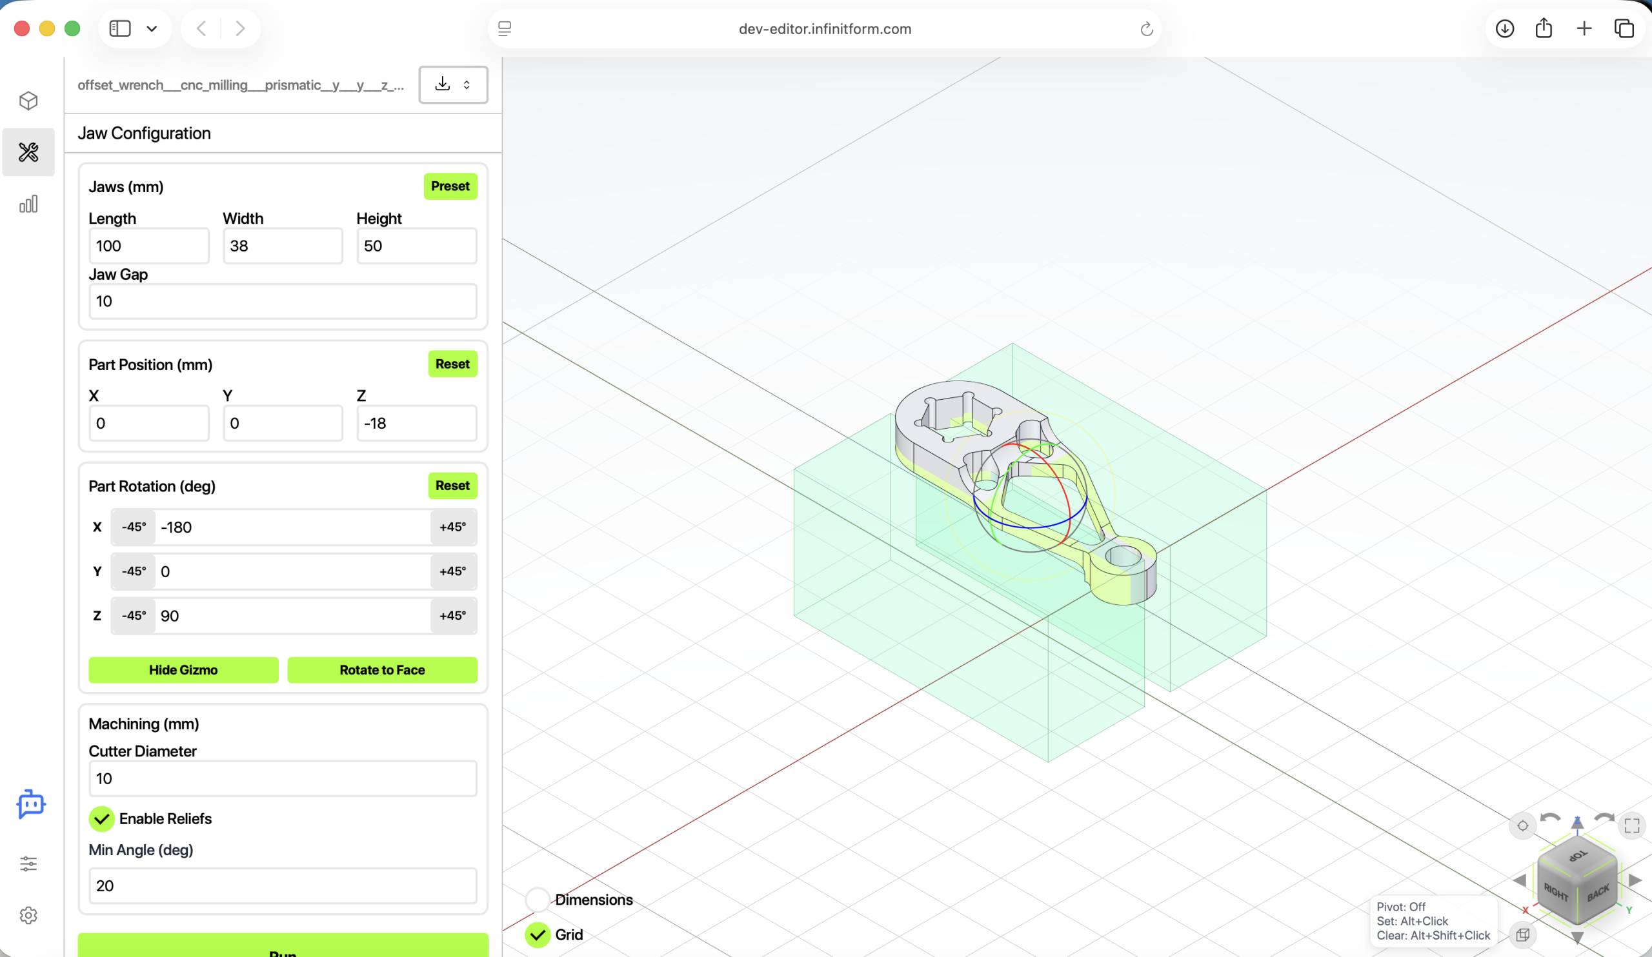Click the Jaw Gap input field
Screen dimensions: 1652x957
[283, 301]
